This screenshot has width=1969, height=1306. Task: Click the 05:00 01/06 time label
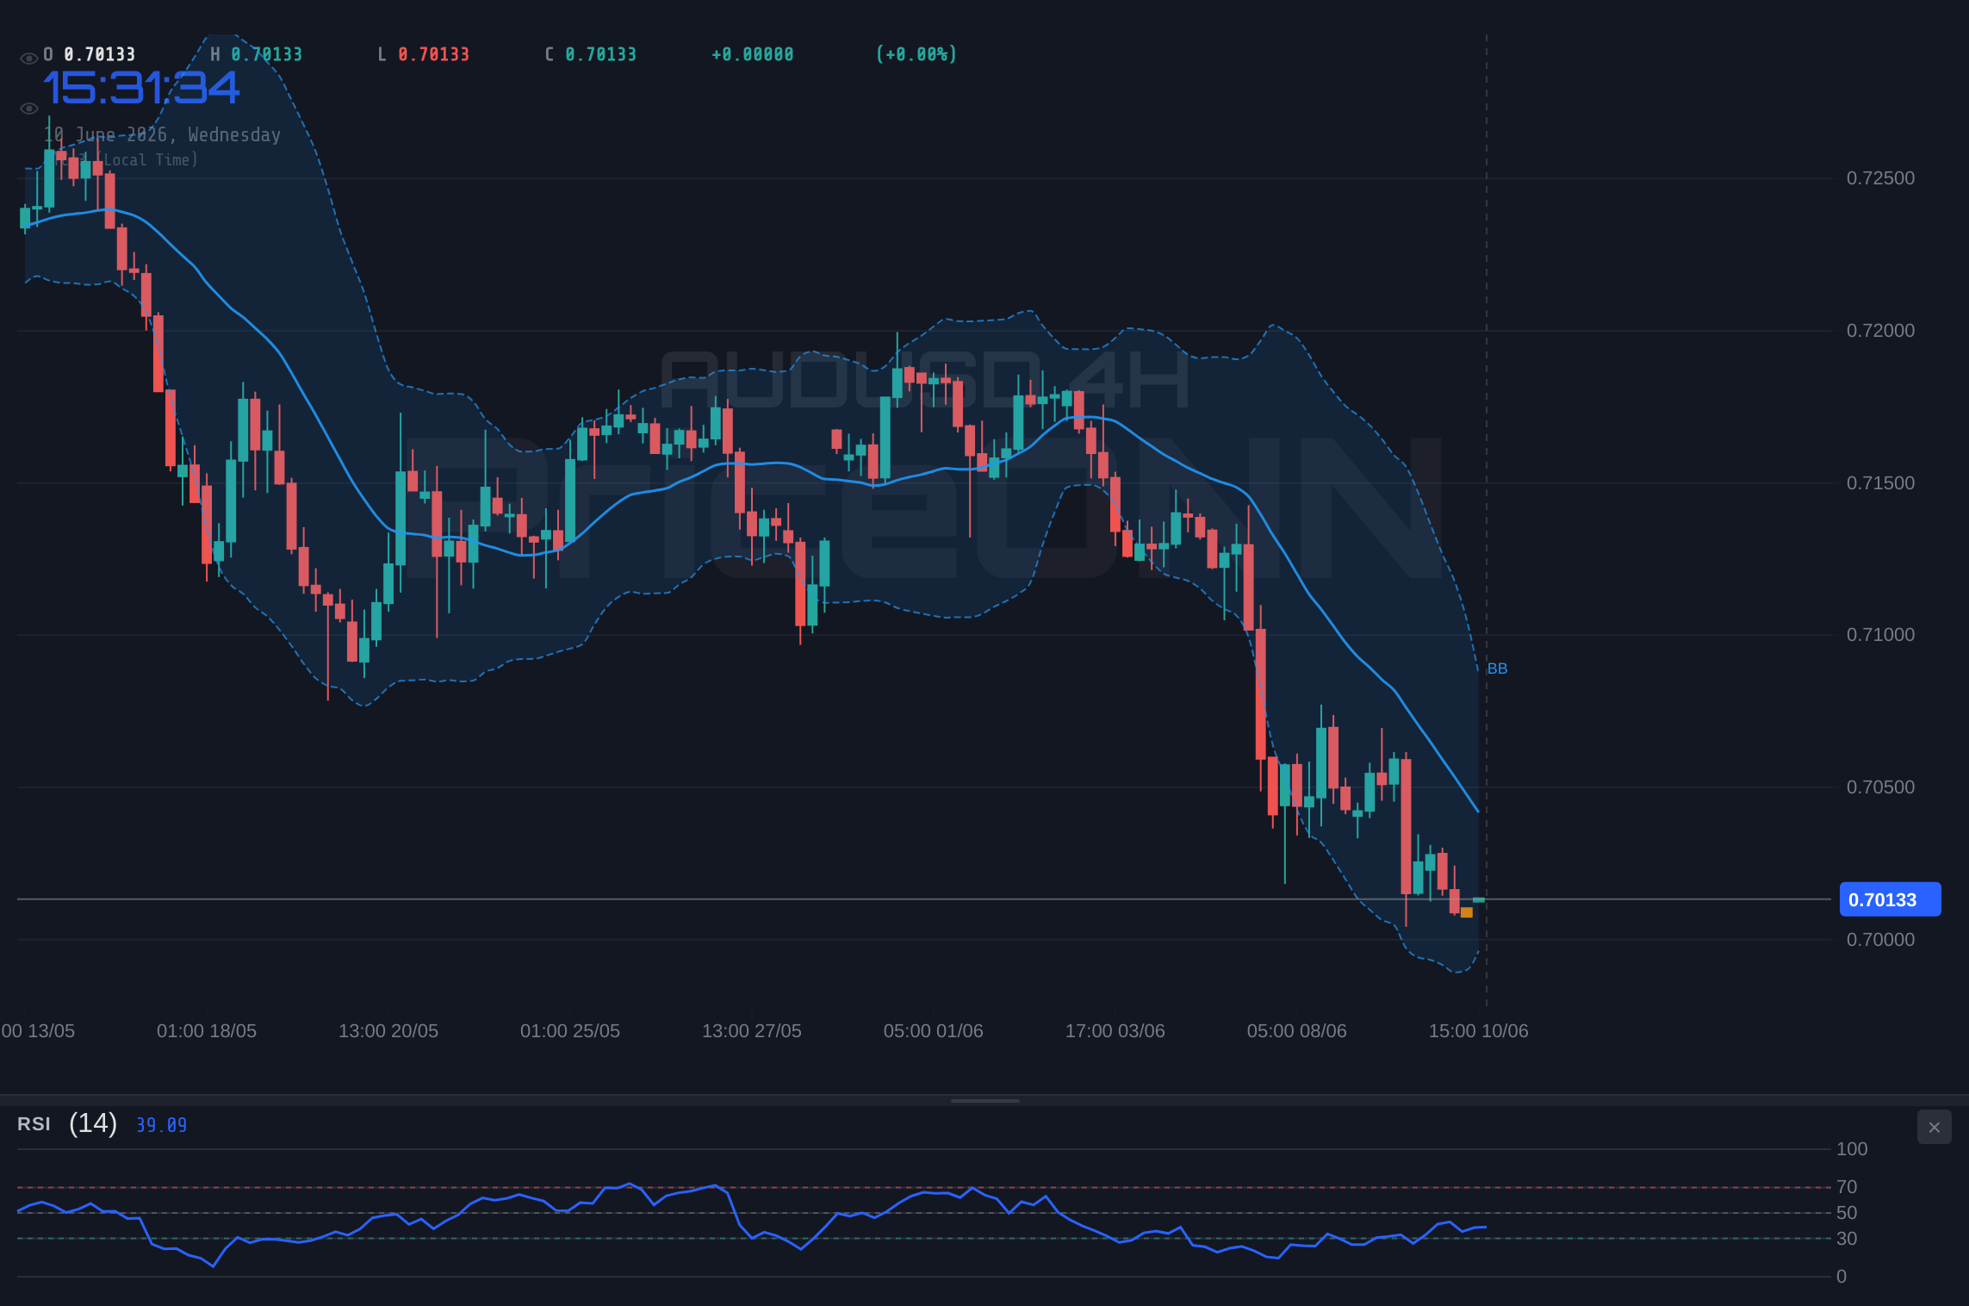[934, 1031]
